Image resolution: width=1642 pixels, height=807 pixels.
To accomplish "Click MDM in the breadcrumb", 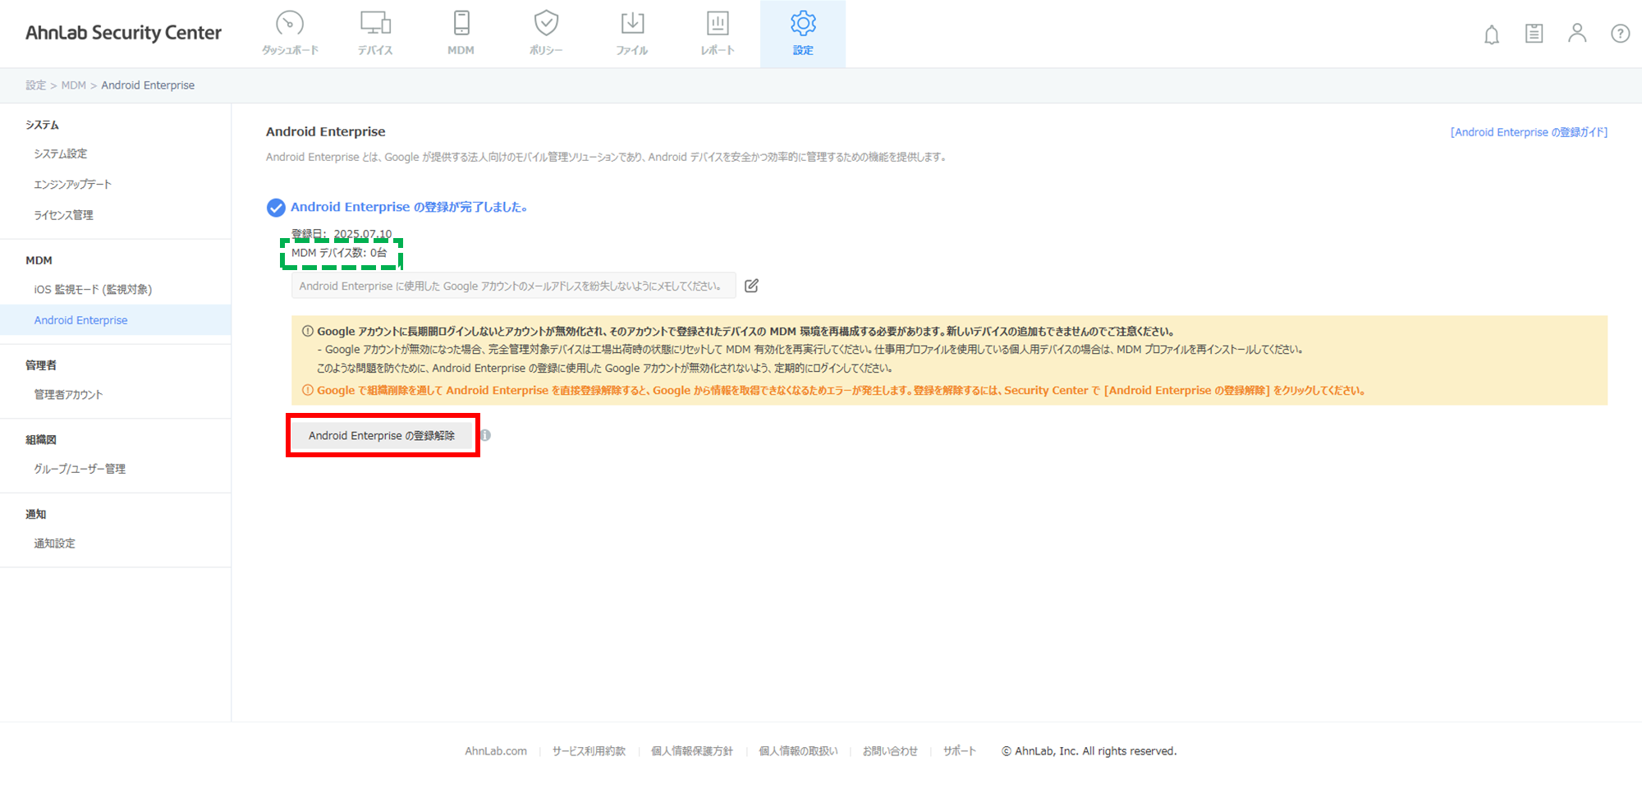I will point(73,85).
